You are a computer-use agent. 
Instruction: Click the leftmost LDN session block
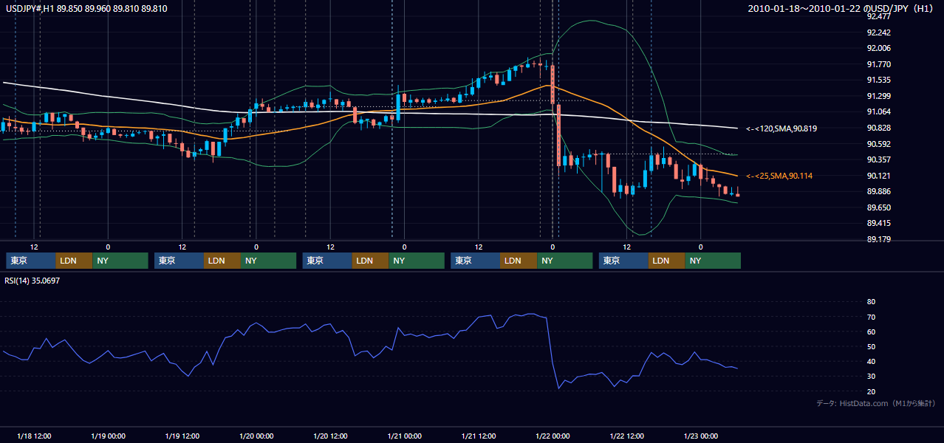(x=74, y=261)
